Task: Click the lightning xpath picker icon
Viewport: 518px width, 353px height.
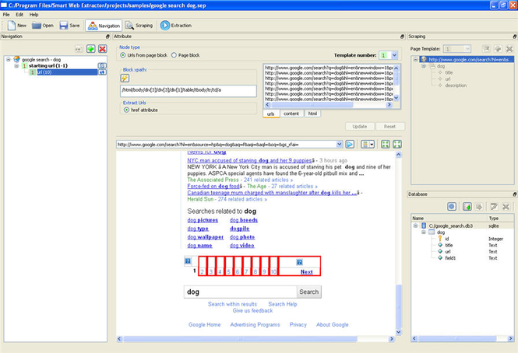Action: [125, 79]
